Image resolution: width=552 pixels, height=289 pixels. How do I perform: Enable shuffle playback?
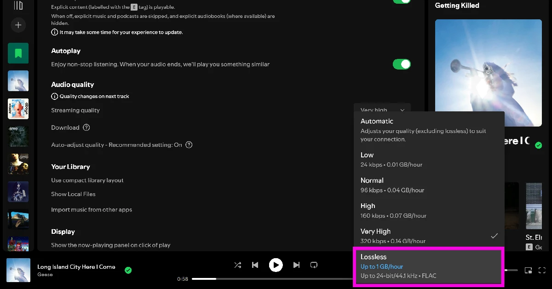[238, 265]
